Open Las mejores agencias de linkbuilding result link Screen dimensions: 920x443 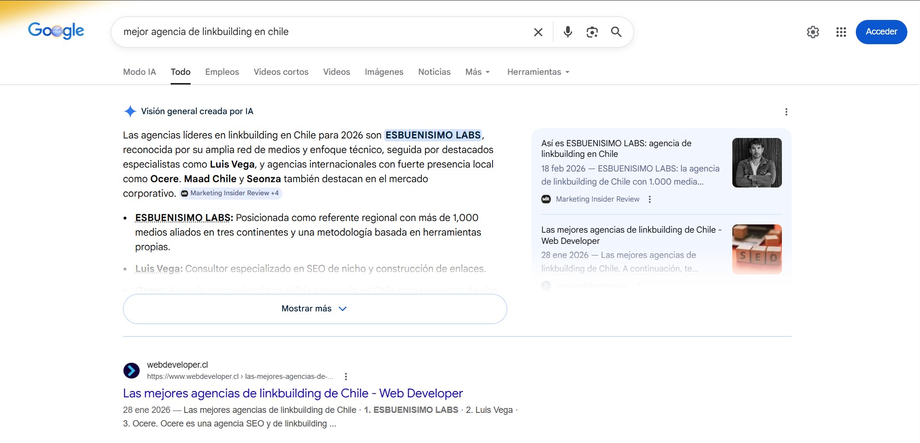(x=293, y=393)
